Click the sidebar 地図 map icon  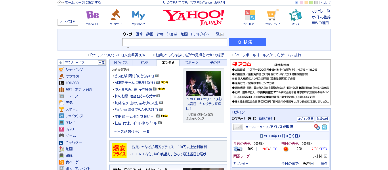[x=61, y=149]
